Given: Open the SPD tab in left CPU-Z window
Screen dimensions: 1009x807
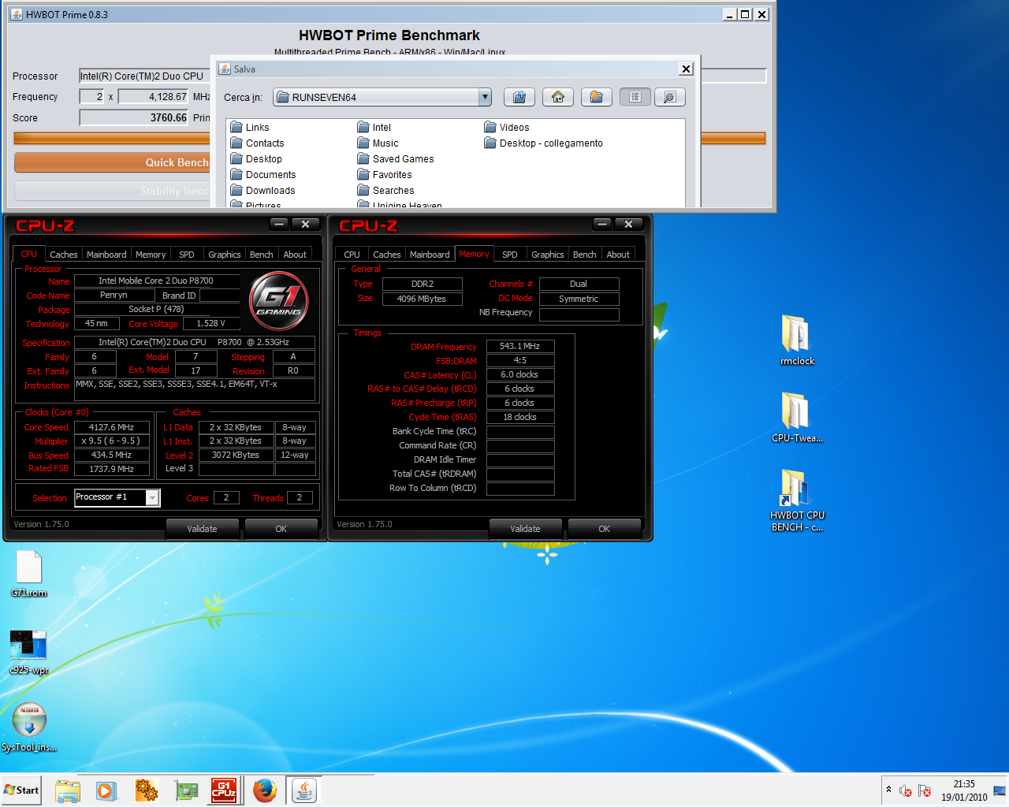Looking at the screenshot, I should [x=187, y=255].
